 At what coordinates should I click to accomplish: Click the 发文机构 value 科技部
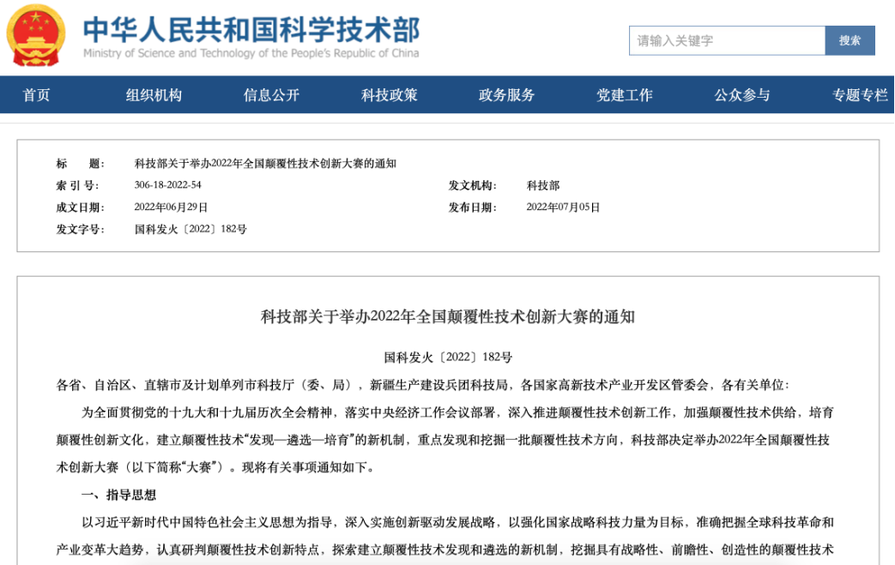point(542,185)
